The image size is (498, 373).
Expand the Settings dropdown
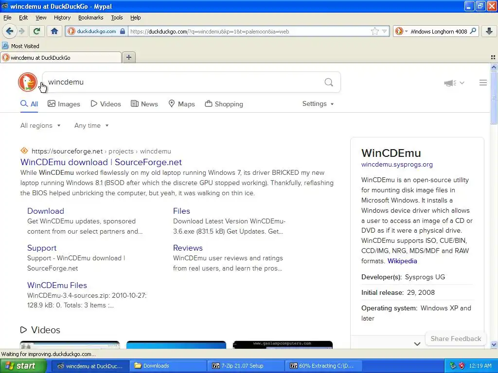pyautogui.click(x=318, y=104)
